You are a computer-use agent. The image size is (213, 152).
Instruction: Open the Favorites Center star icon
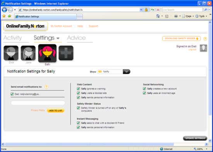tap(4, 16)
